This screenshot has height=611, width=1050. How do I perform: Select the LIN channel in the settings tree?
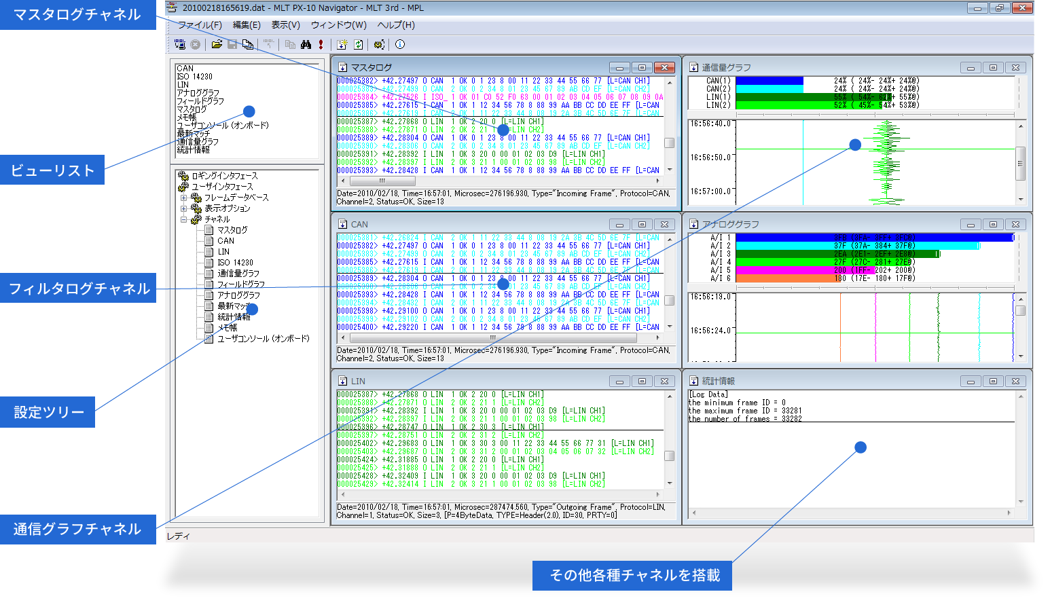click(x=221, y=252)
